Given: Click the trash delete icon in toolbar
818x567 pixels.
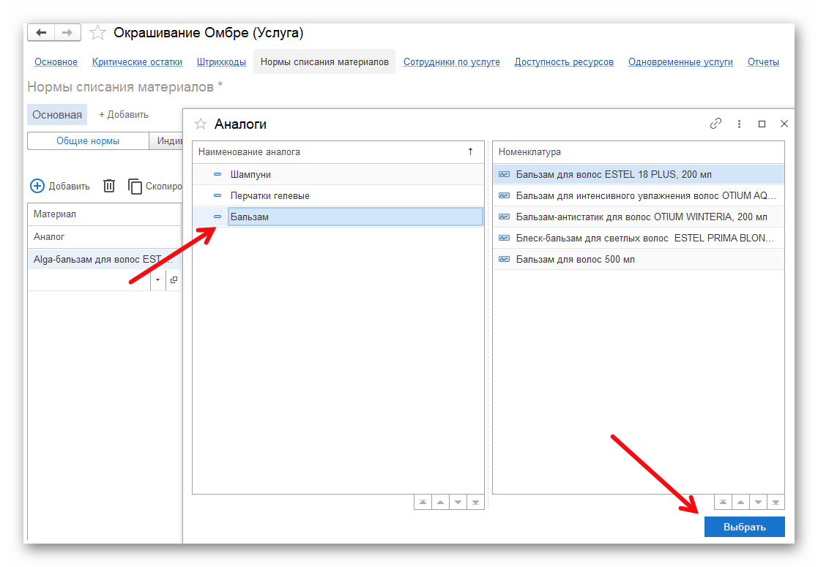Looking at the screenshot, I should [x=109, y=186].
